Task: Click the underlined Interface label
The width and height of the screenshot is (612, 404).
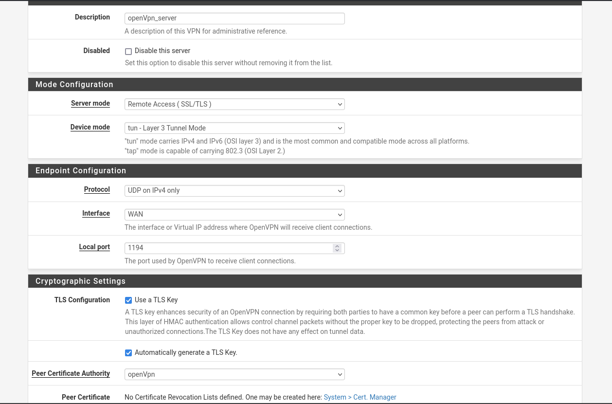Action: (96, 213)
